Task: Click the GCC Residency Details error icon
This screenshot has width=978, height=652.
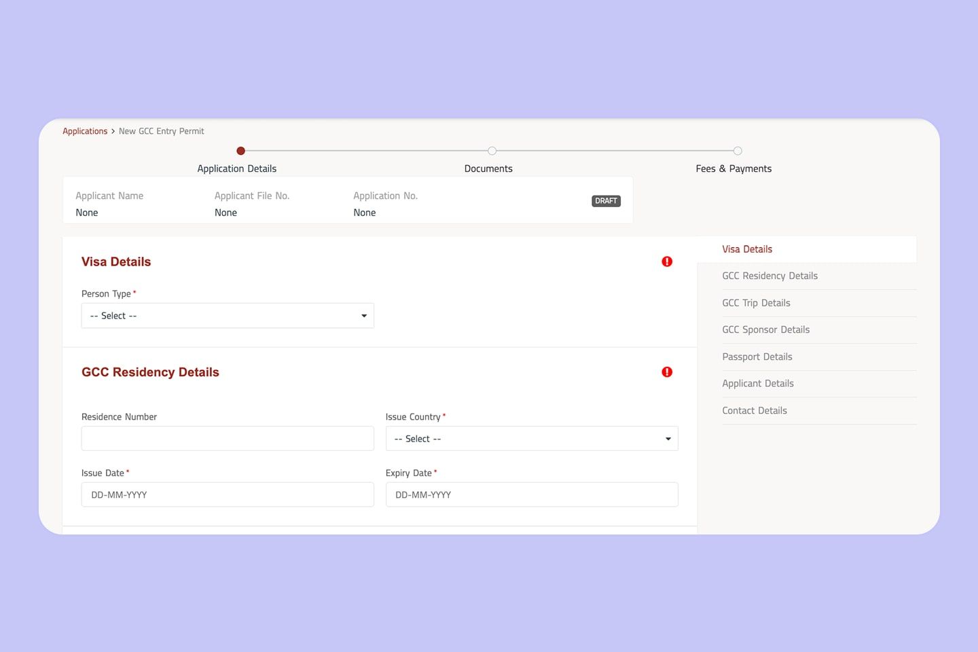Action: pyautogui.click(x=667, y=372)
